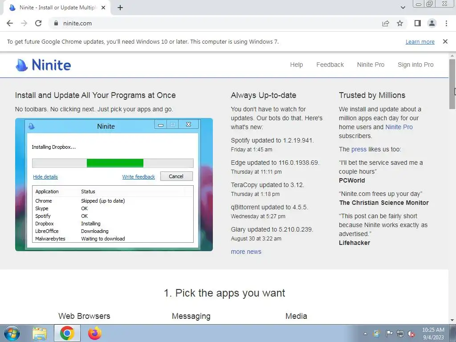Image resolution: width=456 pixels, height=342 pixels.
Task: Go back using the browser back arrow
Action: (10, 23)
